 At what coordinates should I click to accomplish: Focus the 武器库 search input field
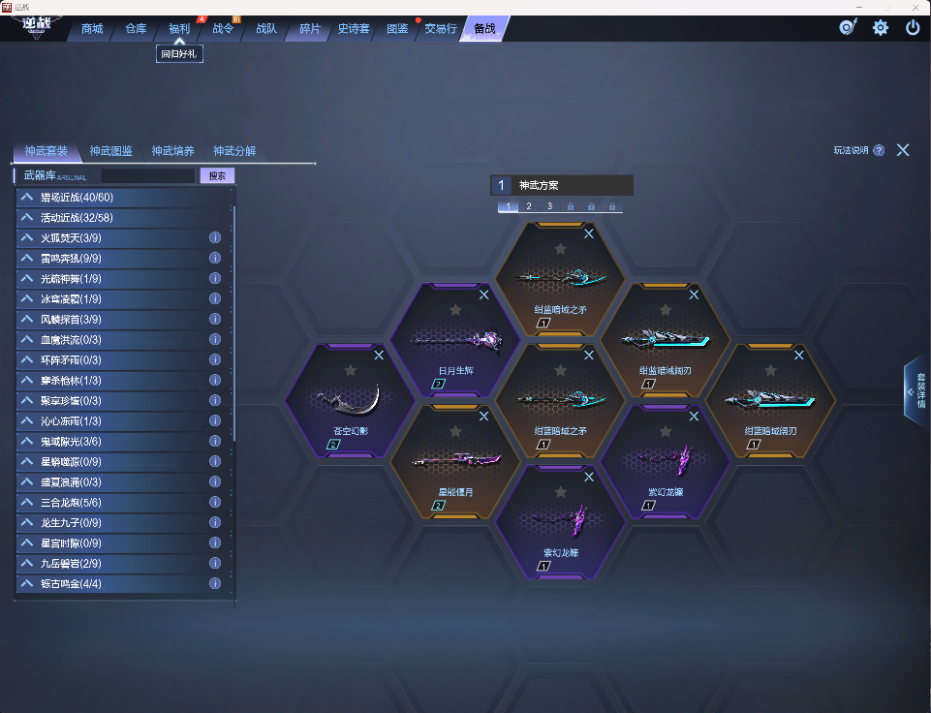[148, 175]
